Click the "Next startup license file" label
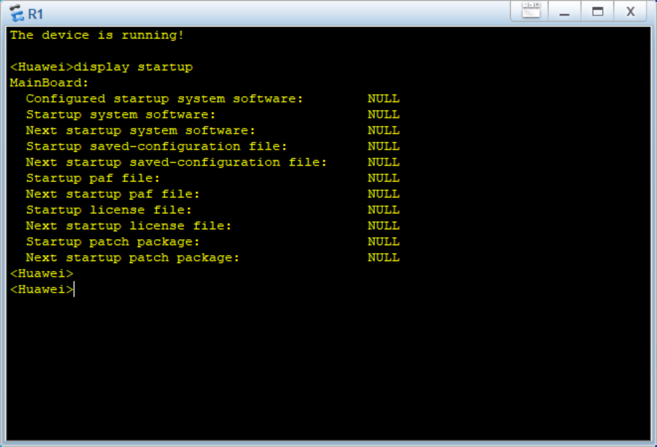 [128, 226]
